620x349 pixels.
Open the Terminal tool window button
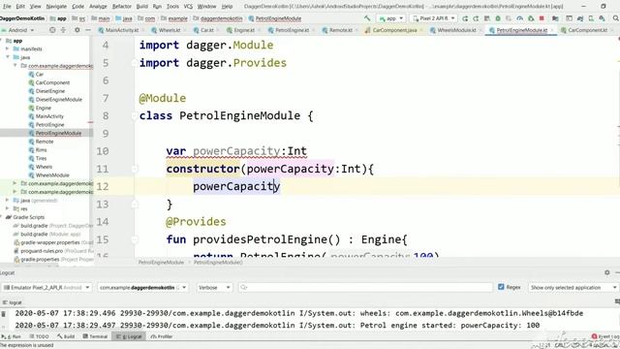tap(95, 336)
